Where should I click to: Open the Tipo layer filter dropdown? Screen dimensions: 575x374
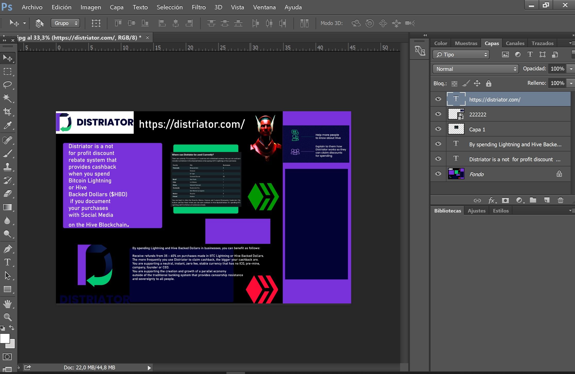pos(461,55)
